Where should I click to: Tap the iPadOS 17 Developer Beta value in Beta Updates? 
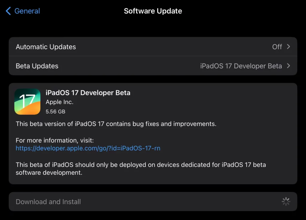click(241, 66)
